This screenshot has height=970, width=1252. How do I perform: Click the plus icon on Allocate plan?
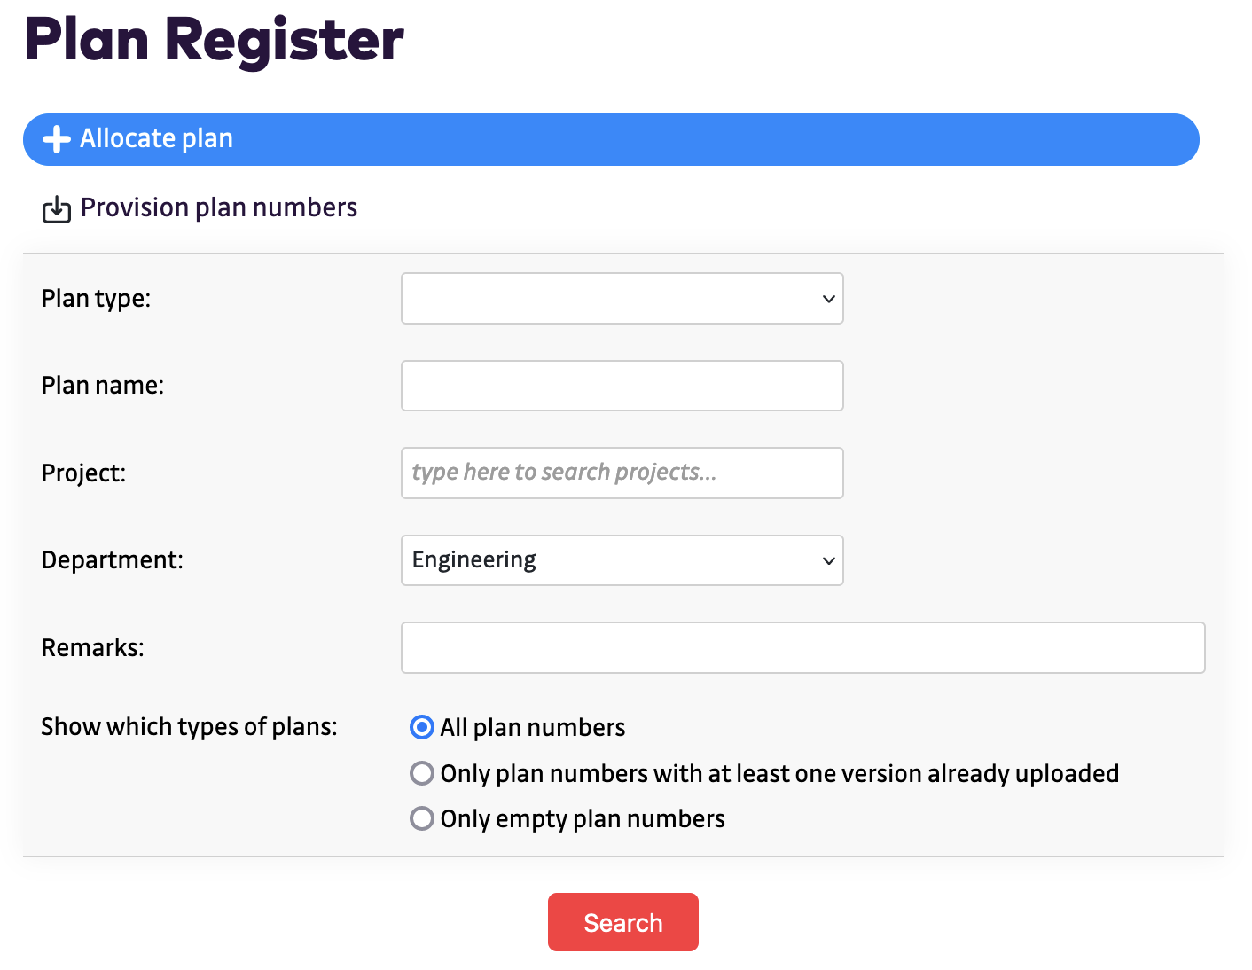(x=57, y=139)
